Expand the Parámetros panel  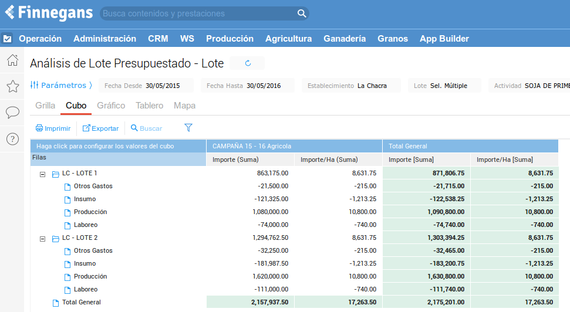pos(61,86)
